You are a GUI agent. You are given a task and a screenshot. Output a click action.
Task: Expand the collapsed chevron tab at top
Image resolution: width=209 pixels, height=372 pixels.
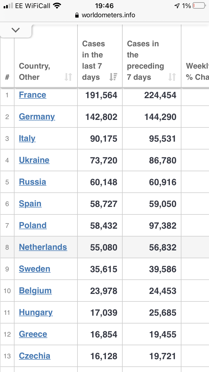16,30
